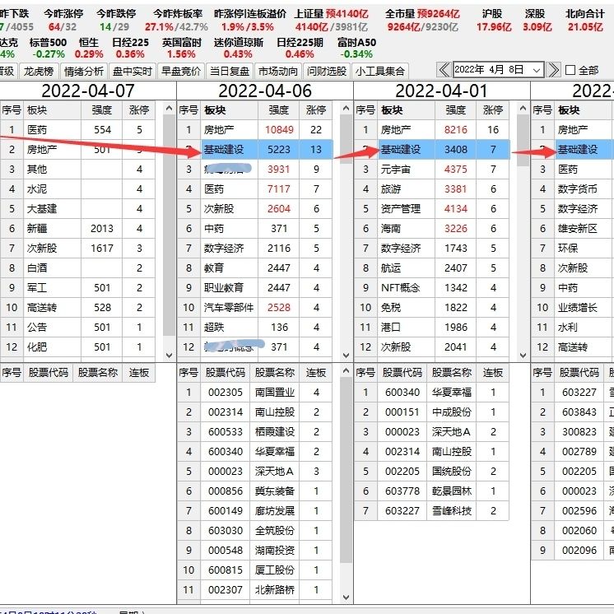The height and width of the screenshot is (614, 614).
Task: Click down arrow of 2022-04-07 sector list scrollbar
Action: tap(170, 356)
